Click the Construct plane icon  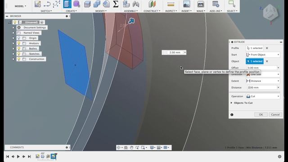click(x=152, y=4)
